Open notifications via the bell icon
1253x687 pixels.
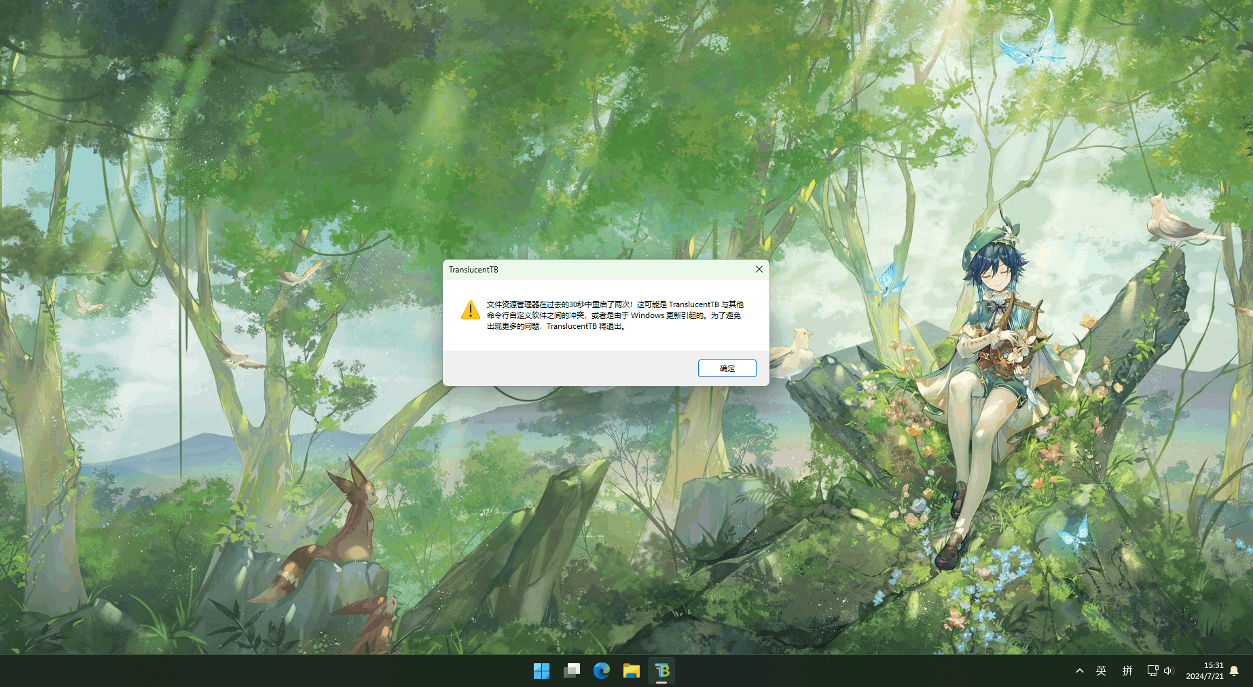click(x=1234, y=671)
